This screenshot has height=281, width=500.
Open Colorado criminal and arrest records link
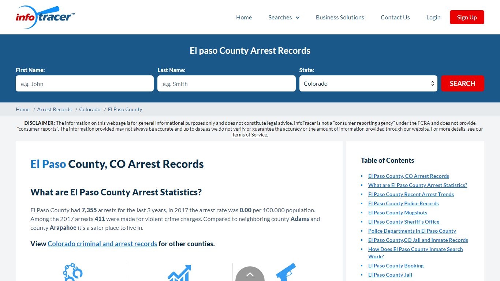coord(102,244)
